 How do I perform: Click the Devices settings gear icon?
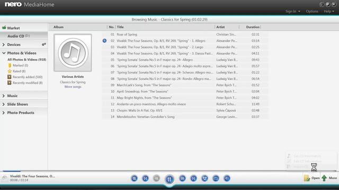[x=43, y=44]
